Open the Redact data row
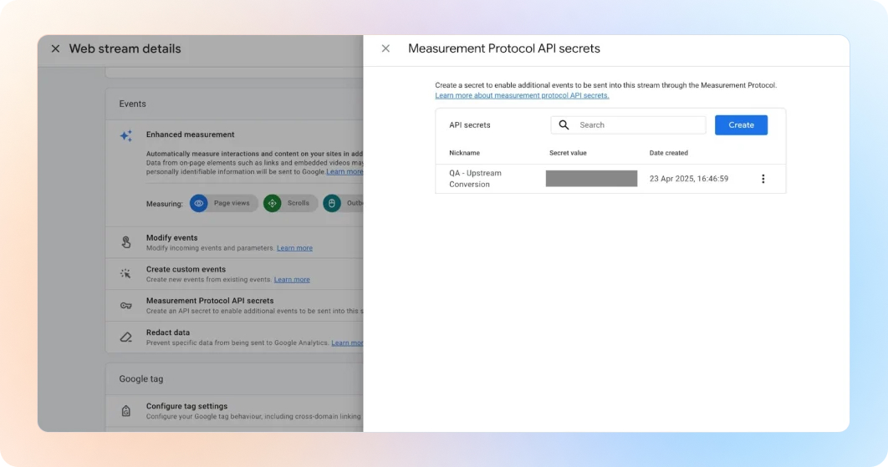The width and height of the screenshot is (888, 467). tap(234, 338)
